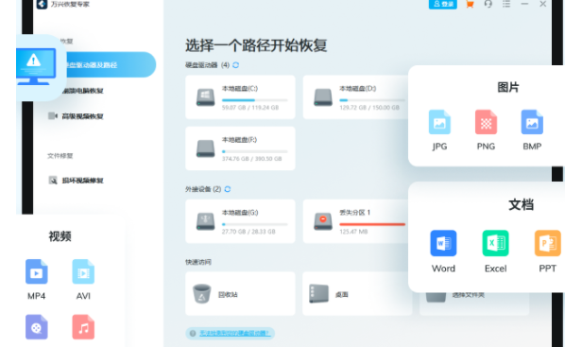This screenshot has height=347, width=565.
Task: Open the hamburger menu icon in title bar
Action: tap(506, 4)
